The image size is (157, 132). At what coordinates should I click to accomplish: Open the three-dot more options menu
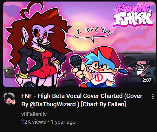click(x=153, y=96)
